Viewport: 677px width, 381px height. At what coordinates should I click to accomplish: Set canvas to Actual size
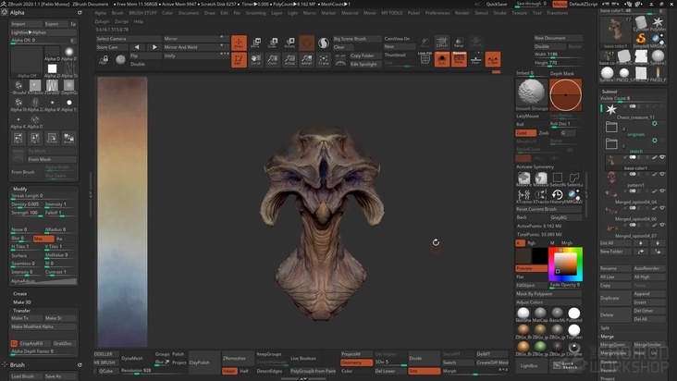[289, 59]
